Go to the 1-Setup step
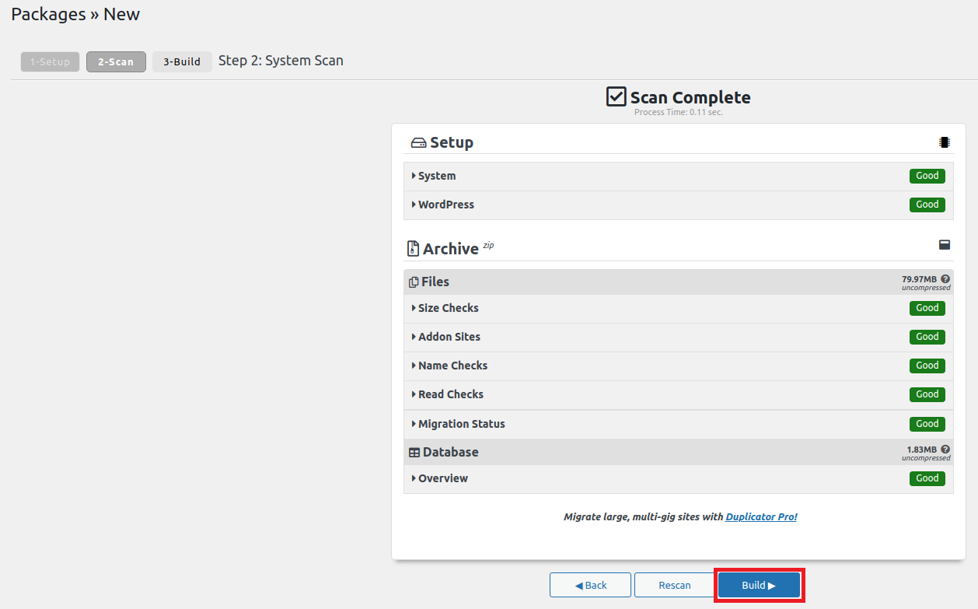This screenshot has width=978, height=609. 50,61
